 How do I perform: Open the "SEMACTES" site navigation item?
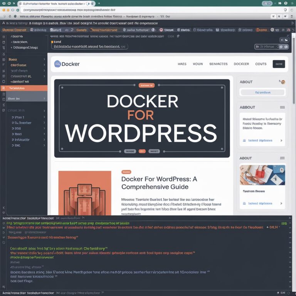(219, 64)
